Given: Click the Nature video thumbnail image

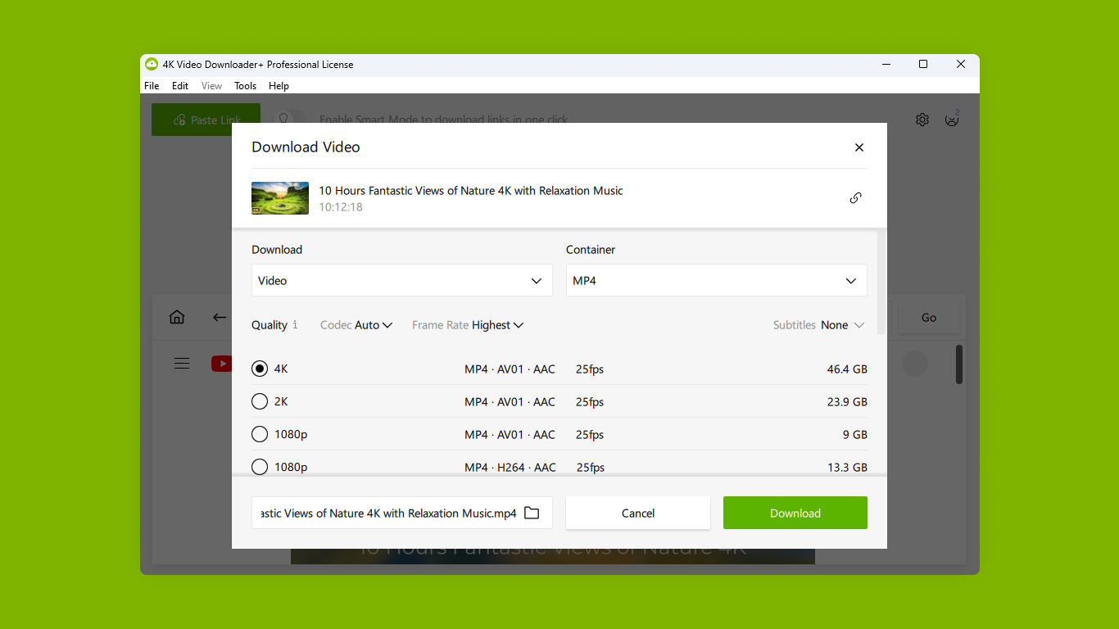Looking at the screenshot, I should click(279, 197).
